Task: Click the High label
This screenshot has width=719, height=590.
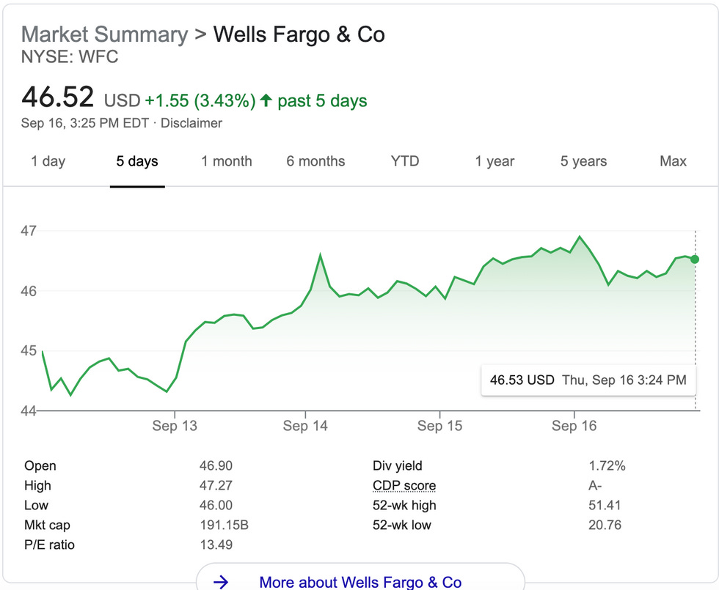Action: click(37, 485)
